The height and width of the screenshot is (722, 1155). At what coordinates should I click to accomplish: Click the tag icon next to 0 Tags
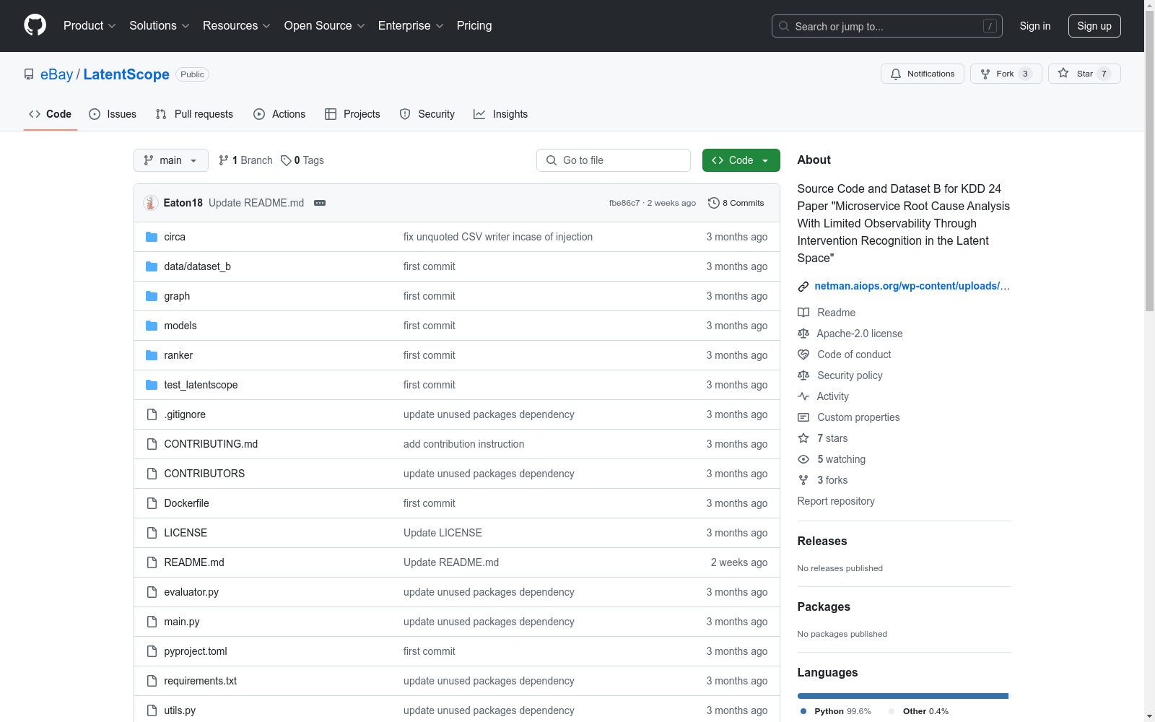(286, 160)
